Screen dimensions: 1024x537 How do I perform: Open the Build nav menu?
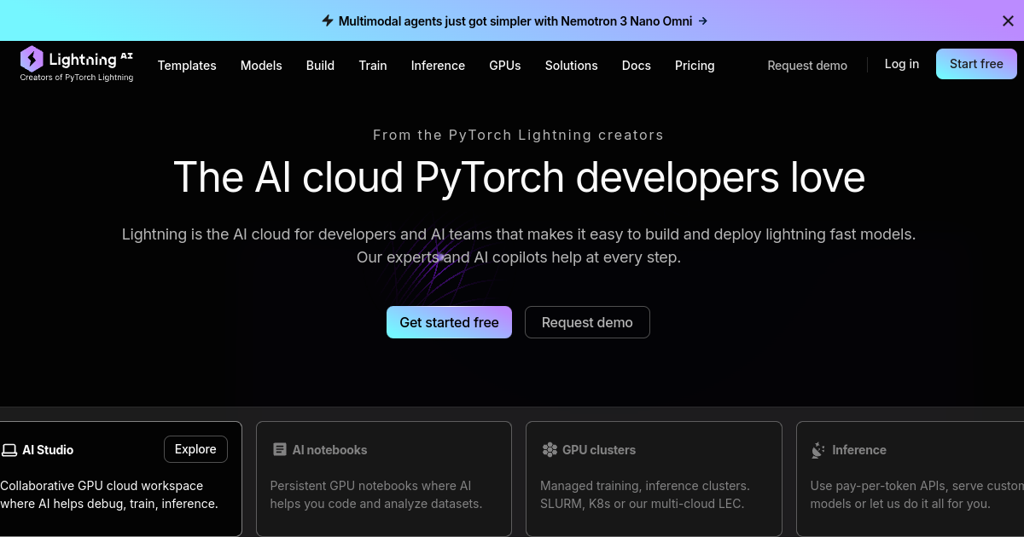tap(320, 66)
